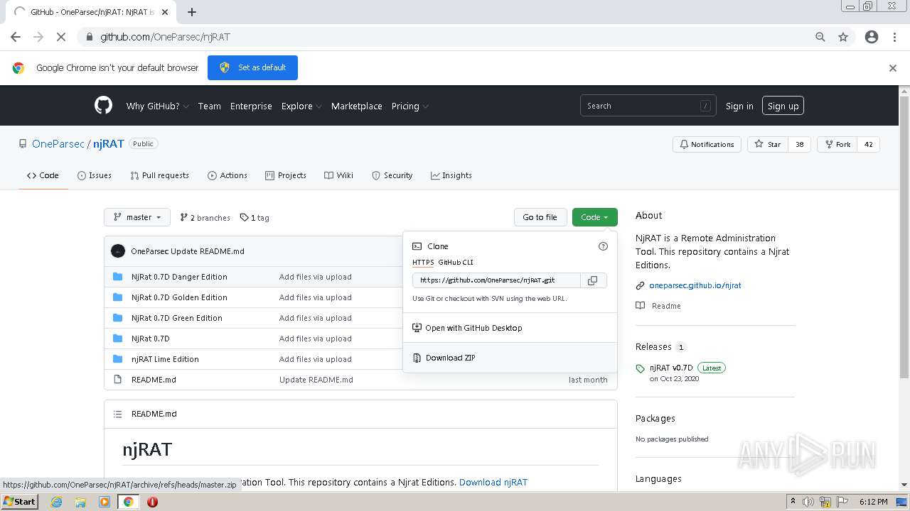Screen dimensions: 910x511
Task: Expand the Why GitHub? menu
Action: [157, 106]
